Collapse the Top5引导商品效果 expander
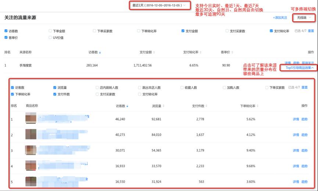The width and height of the screenshot is (318, 191). coord(299,68)
